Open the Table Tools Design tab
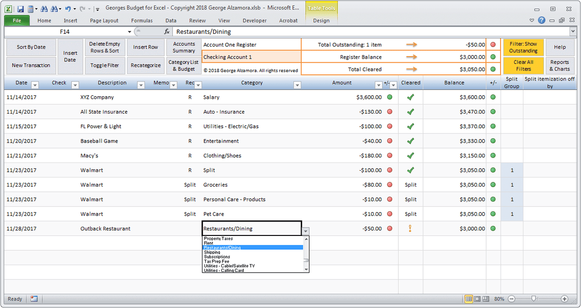The width and height of the screenshot is (581, 308). click(x=321, y=21)
